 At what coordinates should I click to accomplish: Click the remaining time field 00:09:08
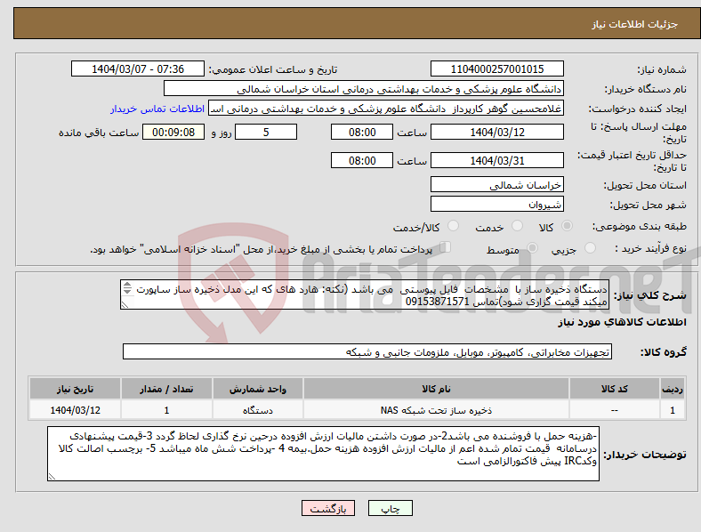coord(173,133)
